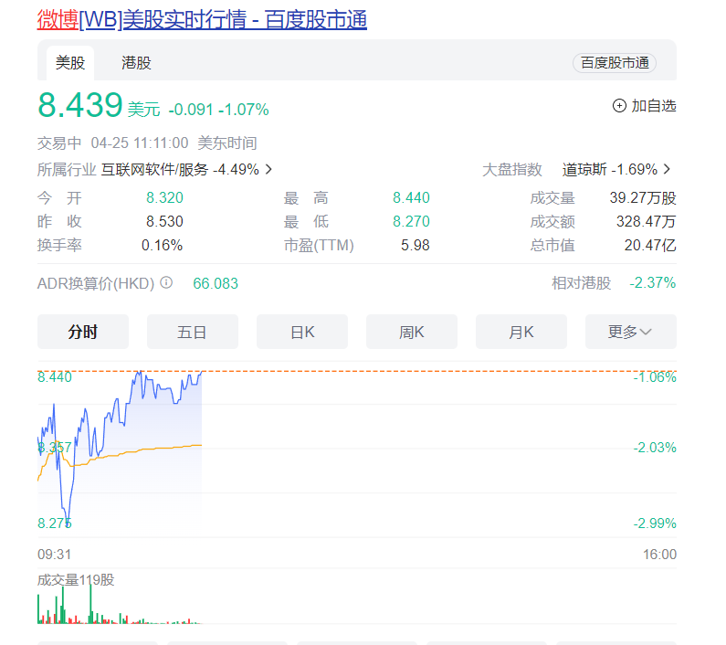The height and width of the screenshot is (645, 726).
Task: Click the price change -0.091 -1.07%
Action: [218, 110]
